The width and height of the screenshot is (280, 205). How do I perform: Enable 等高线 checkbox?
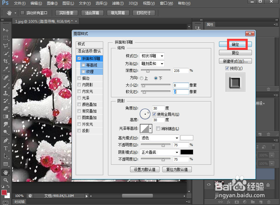83,65
